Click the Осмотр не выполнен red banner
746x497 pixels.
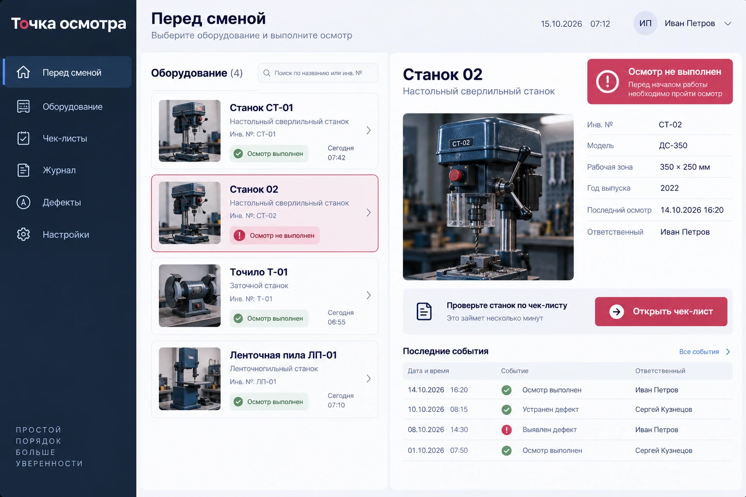(660, 82)
